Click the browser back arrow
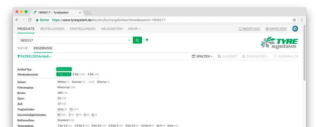Screen dimensions: 319x127 click(17, 20)
